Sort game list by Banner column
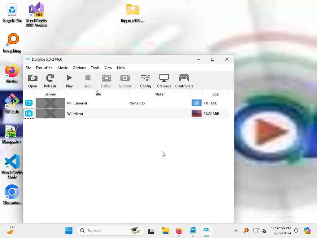317x238 pixels. click(x=50, y=94)
